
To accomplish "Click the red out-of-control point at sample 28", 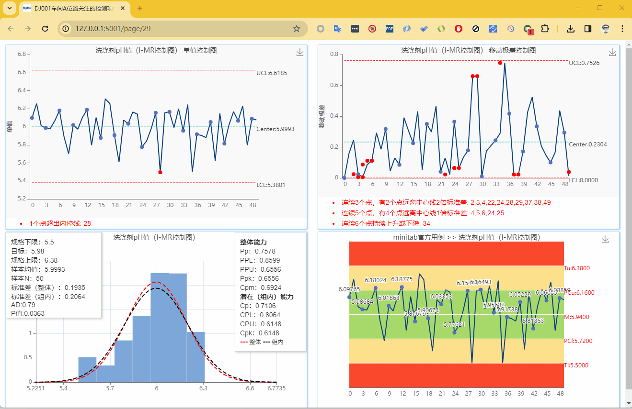I will [160, 172].
